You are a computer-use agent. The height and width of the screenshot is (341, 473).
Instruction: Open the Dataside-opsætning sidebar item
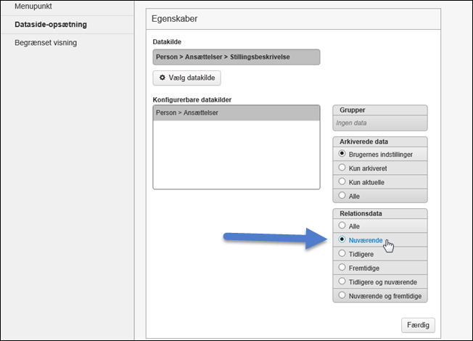[x=51, y=24]
